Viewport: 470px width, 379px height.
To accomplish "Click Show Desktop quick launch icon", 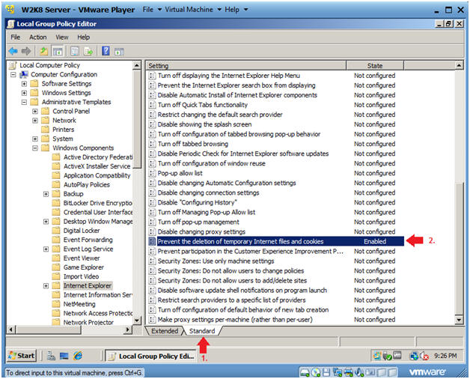I will tap(64, 356).
